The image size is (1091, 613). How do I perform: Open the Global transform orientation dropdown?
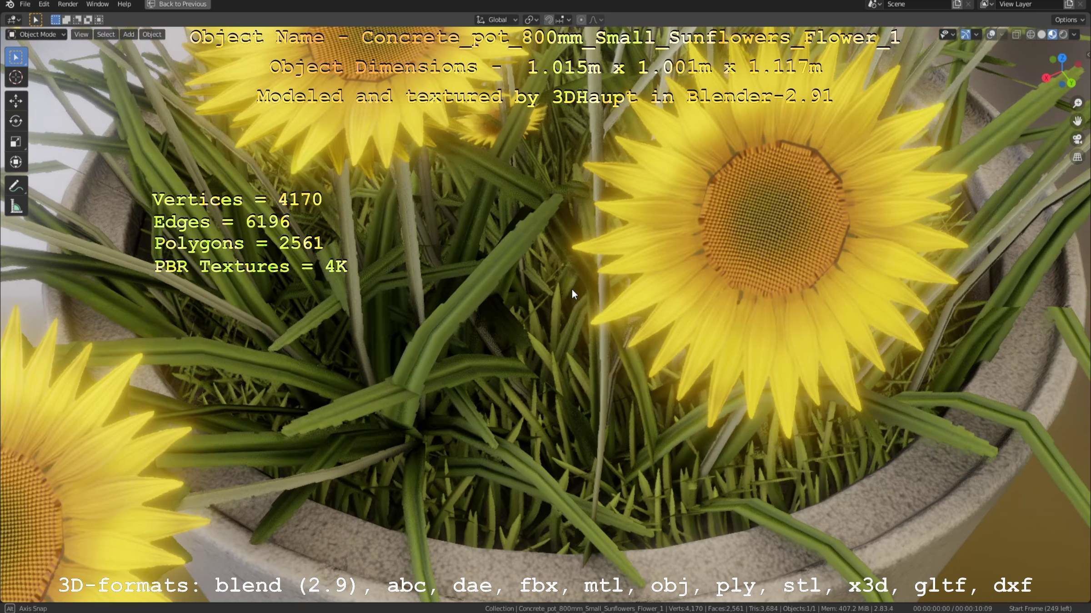(x=496, y=20)
